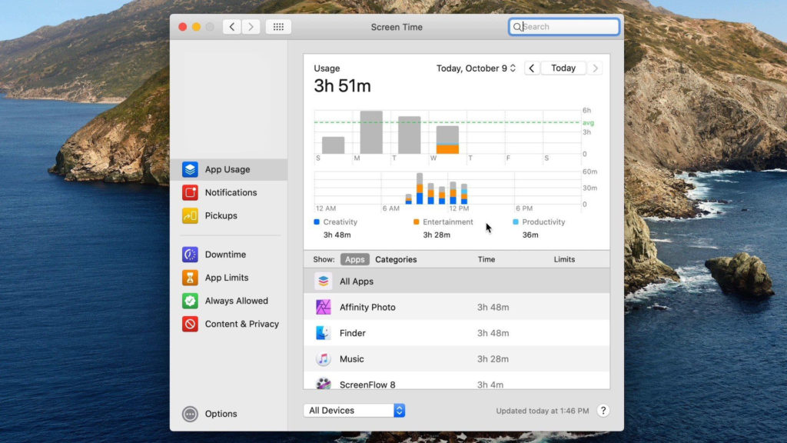The height and width of the screenshot is (443, 787).
Task: Navigate back in System Preferences toolbar
Action: coord(231,27)
